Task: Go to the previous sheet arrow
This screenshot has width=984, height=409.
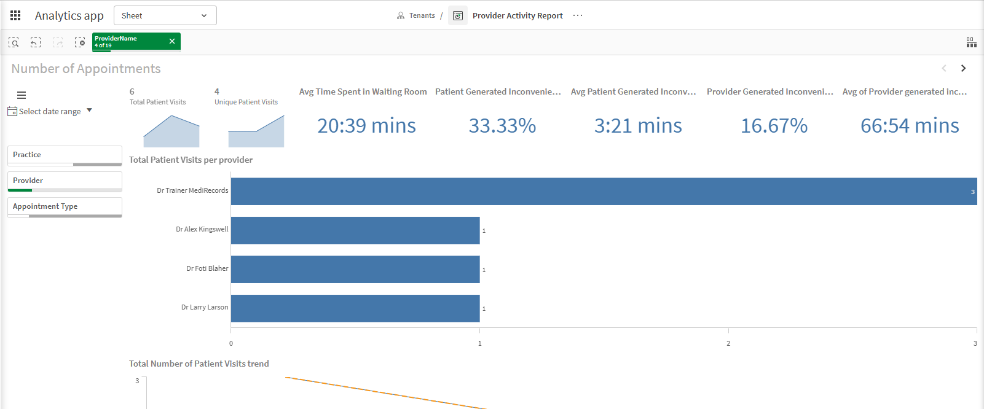Action: (944, 68)
